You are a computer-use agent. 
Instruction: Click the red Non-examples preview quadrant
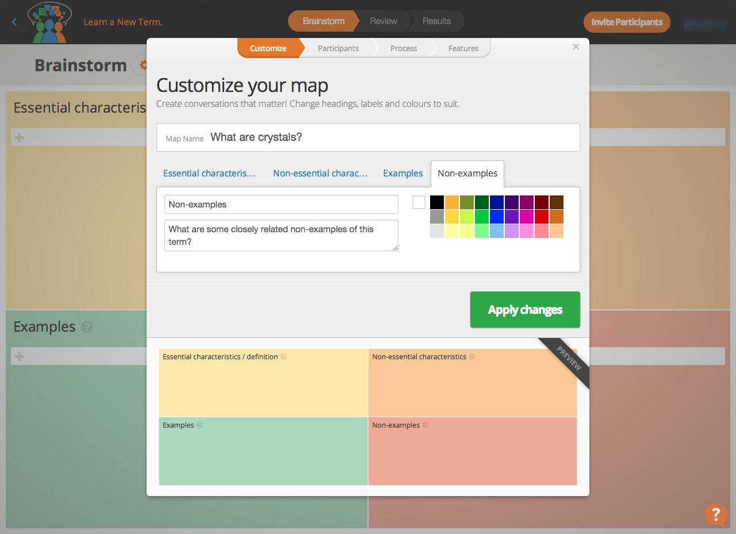473,451
